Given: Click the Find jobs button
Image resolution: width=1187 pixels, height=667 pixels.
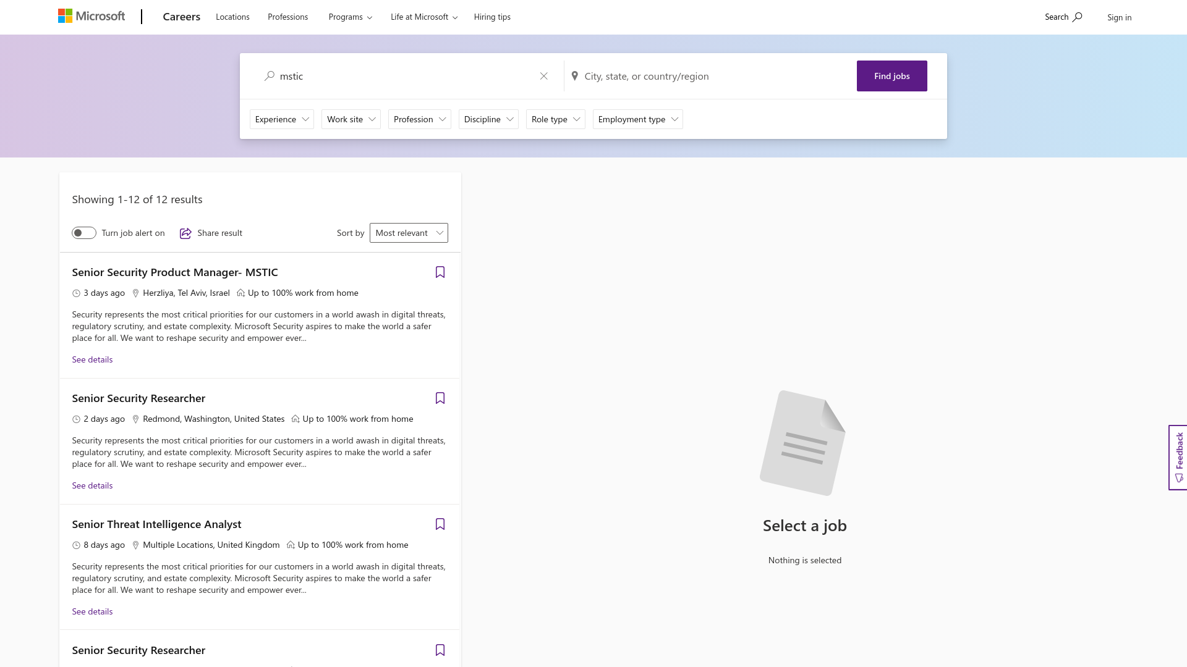Looking at the screenshot, I should click(892, 76).
